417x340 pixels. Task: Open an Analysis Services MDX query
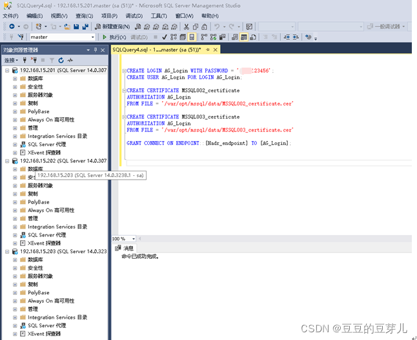[147, 26]
